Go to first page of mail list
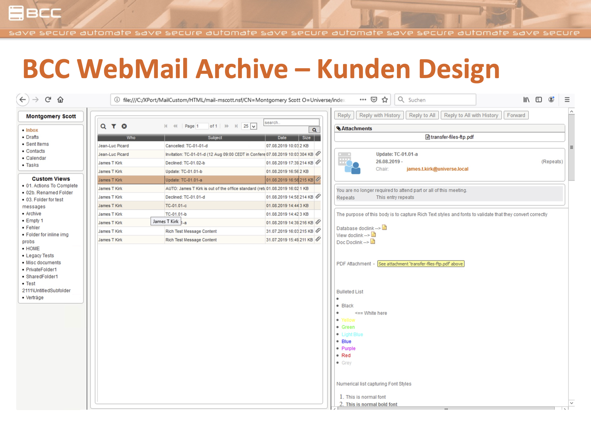The width and height of the screenshot is (591, 443). (x=166, y=126)
